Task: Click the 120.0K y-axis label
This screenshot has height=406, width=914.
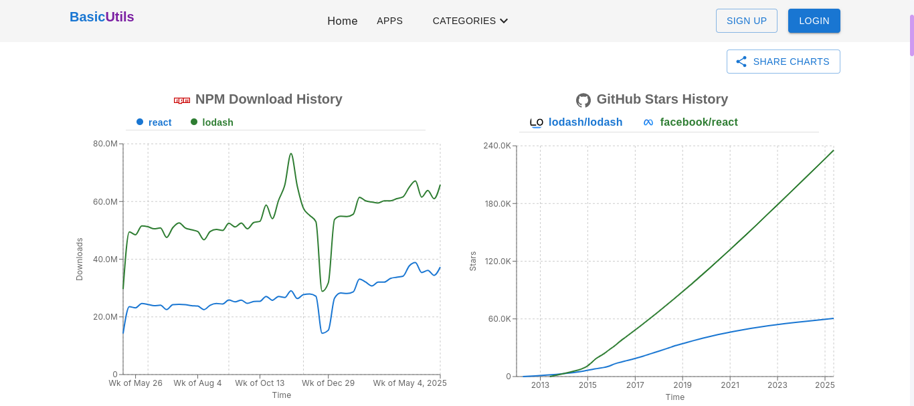Action: [x=497, y=261]
